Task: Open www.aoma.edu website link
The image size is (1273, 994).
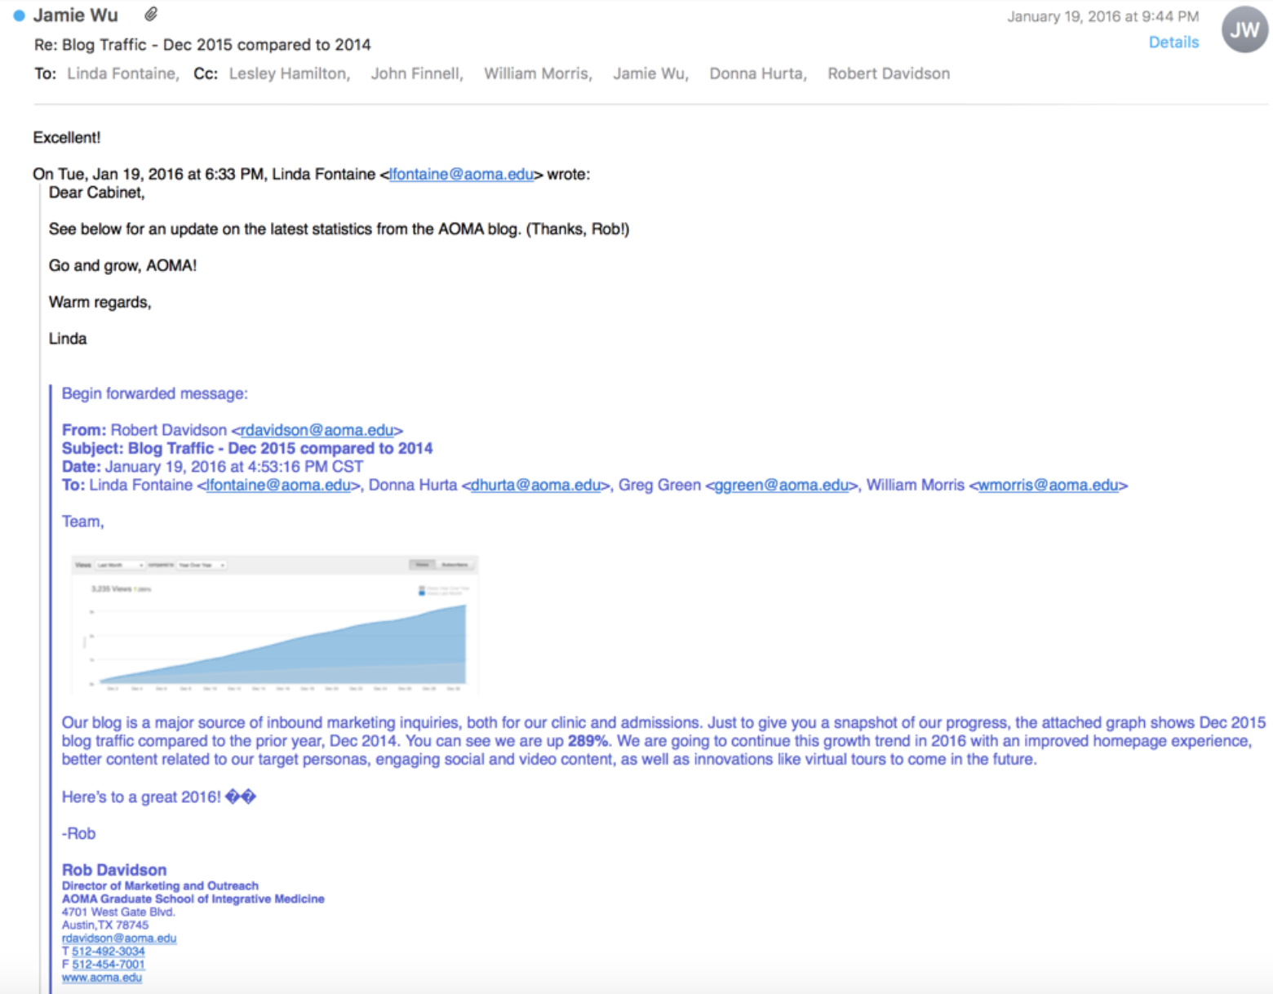Action: [102, 978]
